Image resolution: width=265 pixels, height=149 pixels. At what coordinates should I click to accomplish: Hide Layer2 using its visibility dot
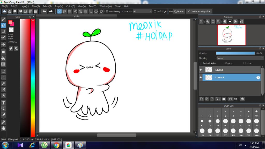201,70
